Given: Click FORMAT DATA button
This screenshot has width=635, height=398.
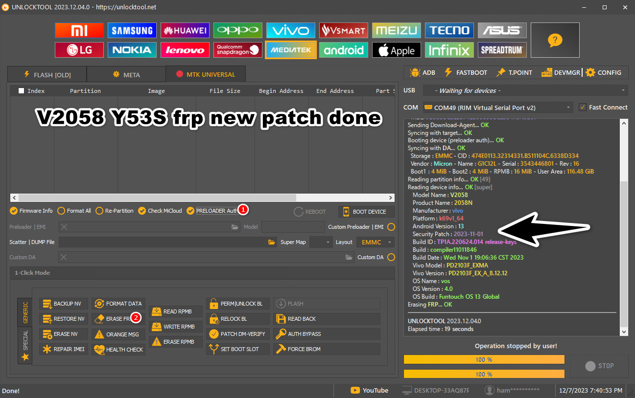Looking at the screenshot, I should pos(118,304).
